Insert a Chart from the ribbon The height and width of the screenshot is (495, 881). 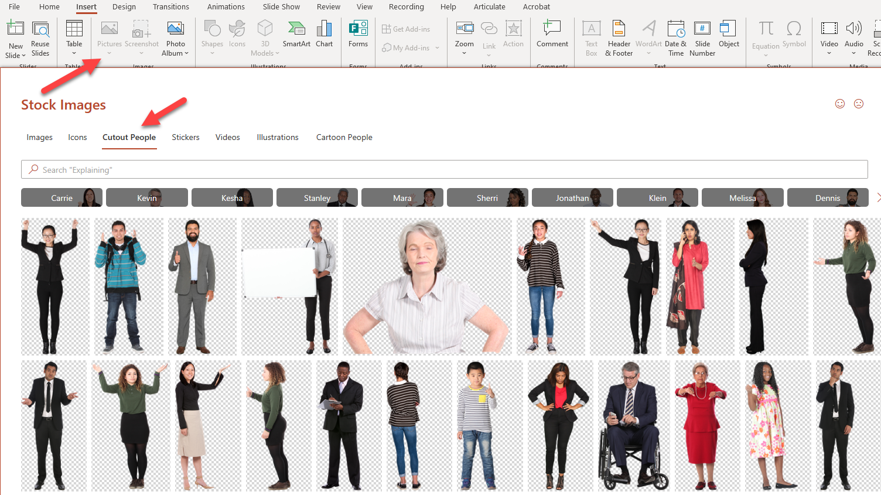(324, 34)
